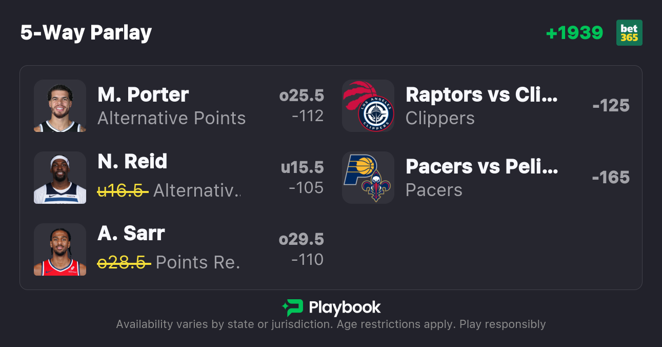Image resolution: width=662 pixels, height=347 pixels.
Task: Click the M. Porter name label
Action: [143, 95]
